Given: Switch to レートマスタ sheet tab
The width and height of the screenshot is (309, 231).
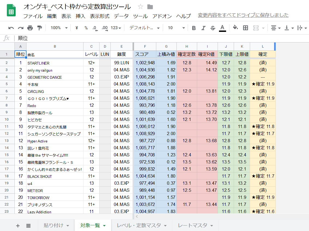Looking at the screenshot, I should tap(193, 226).
